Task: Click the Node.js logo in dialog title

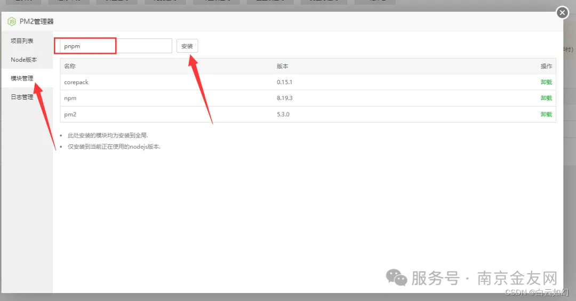Action: click(11, 22)
